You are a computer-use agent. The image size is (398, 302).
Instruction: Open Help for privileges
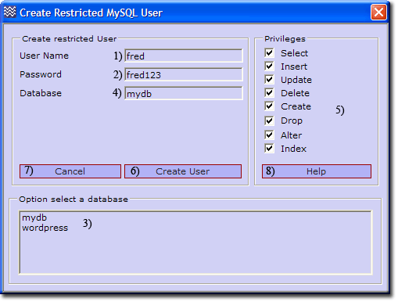click(317, 171)
